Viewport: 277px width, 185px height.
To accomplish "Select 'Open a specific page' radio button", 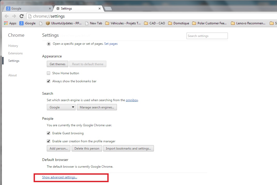I will pyautogui.click(x=49, y=44).
